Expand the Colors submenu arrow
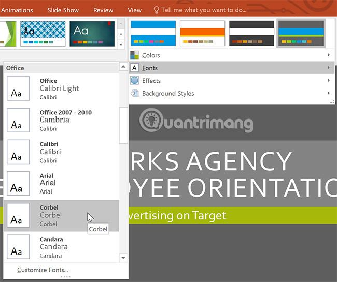 click(328, 55)
